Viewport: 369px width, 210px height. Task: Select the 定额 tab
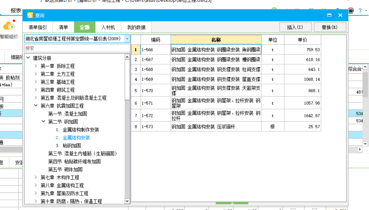84,27
